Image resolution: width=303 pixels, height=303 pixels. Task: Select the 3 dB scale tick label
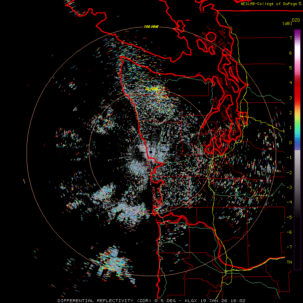(x=291, y=98)
